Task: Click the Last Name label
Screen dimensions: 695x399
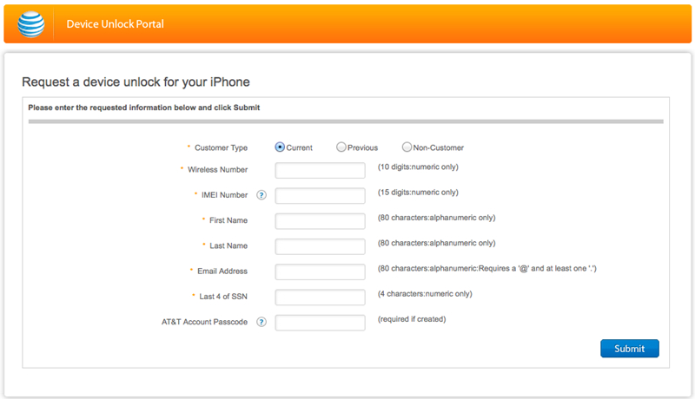Action: coord(228,245)
